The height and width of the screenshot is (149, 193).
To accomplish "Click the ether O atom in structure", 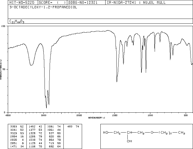I will point(152,133).
